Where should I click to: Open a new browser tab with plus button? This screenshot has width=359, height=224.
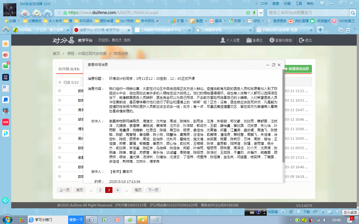click(x=320, y=30)
